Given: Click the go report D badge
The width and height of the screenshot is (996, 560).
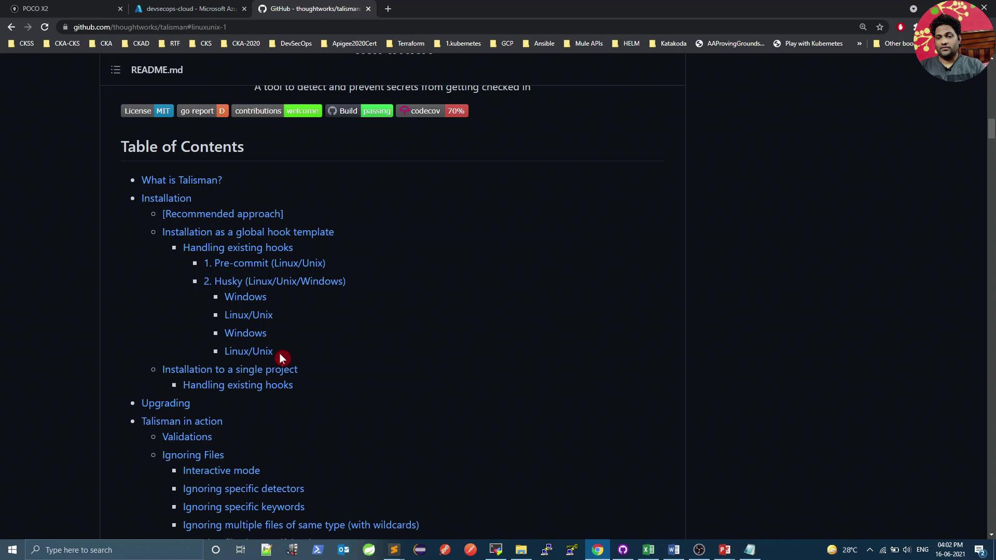Looking at the screenshot, I should tap(202, 111).
